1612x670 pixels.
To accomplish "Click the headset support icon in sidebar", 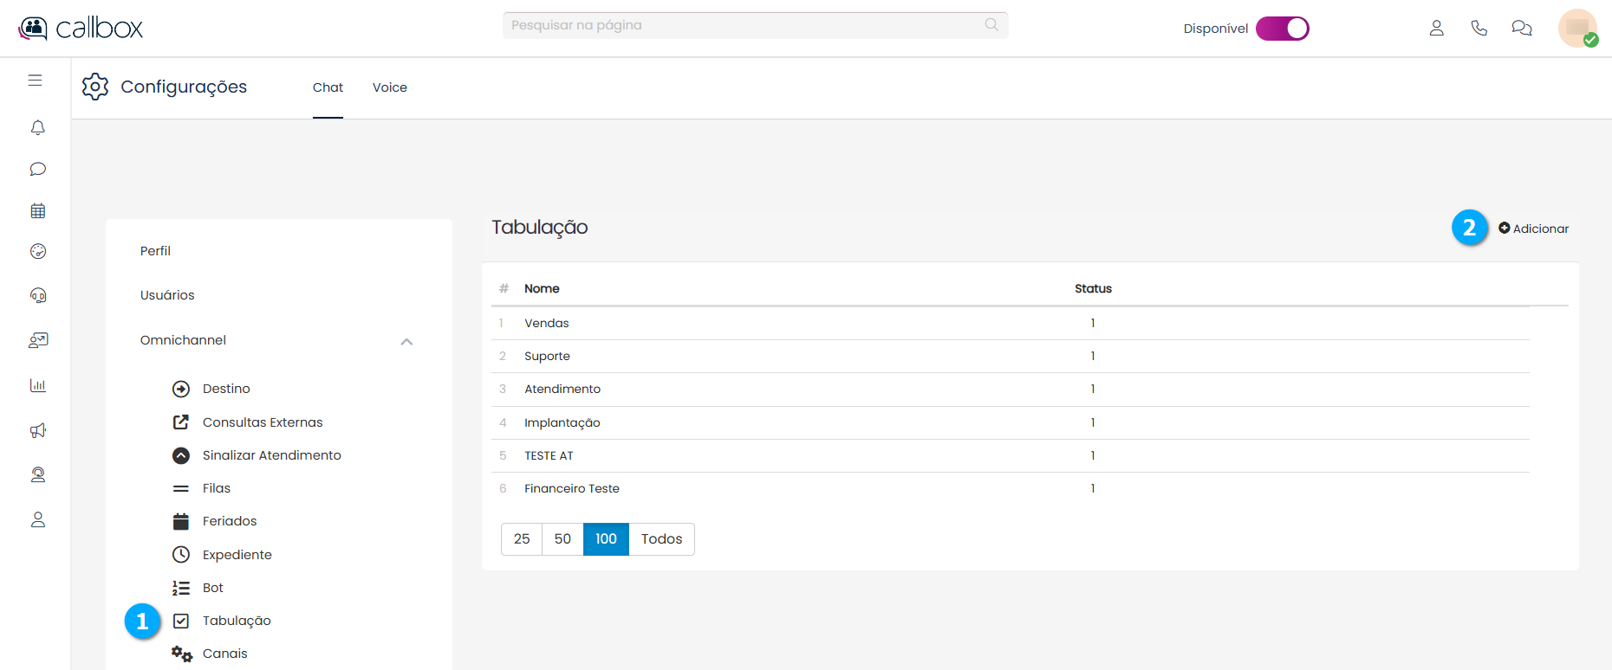I will [37, 295].
